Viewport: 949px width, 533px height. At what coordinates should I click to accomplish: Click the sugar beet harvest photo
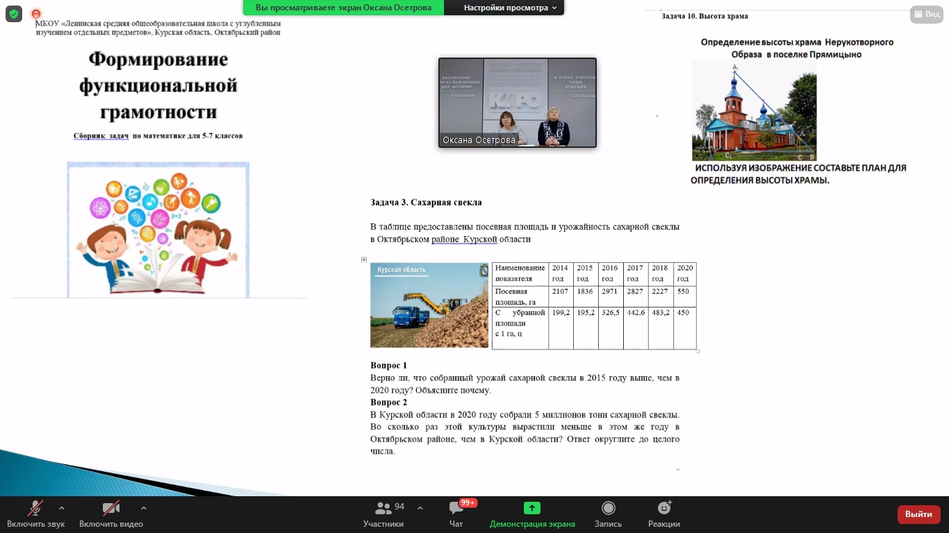(x=429, y=305)
